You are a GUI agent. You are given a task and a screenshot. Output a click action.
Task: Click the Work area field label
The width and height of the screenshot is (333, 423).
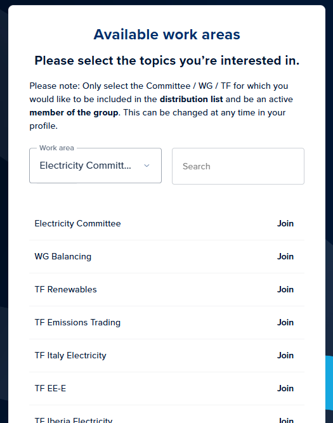(x=56, y=148)
